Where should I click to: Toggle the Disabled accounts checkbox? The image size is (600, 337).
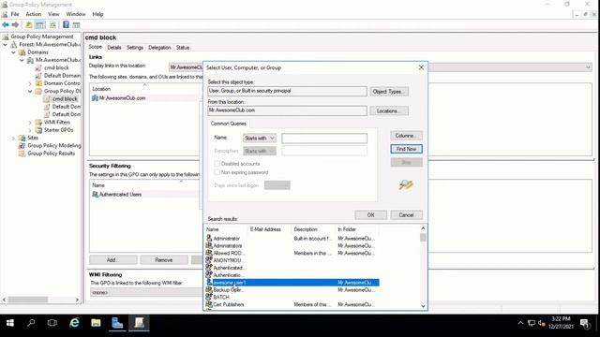[217, 164]
